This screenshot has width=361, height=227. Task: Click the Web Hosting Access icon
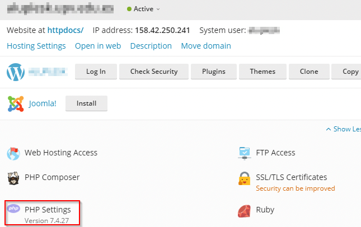click(x=13, y=153)
